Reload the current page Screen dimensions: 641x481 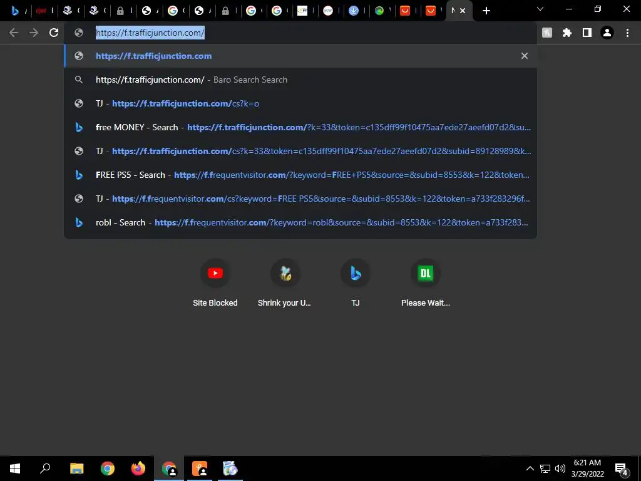(54, 33)
